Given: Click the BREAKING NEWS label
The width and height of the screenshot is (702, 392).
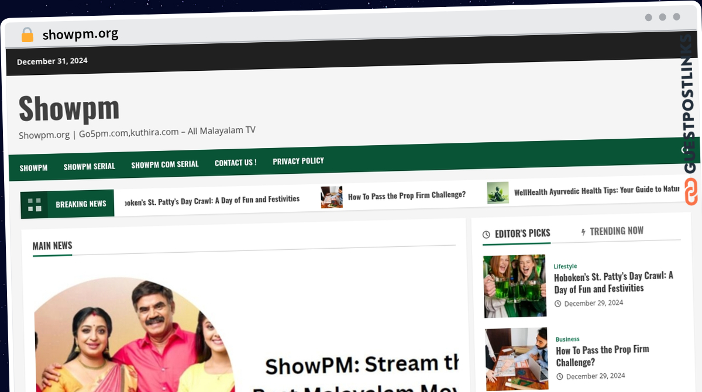Looking at the screenshot, I should [x=81, y=204].
